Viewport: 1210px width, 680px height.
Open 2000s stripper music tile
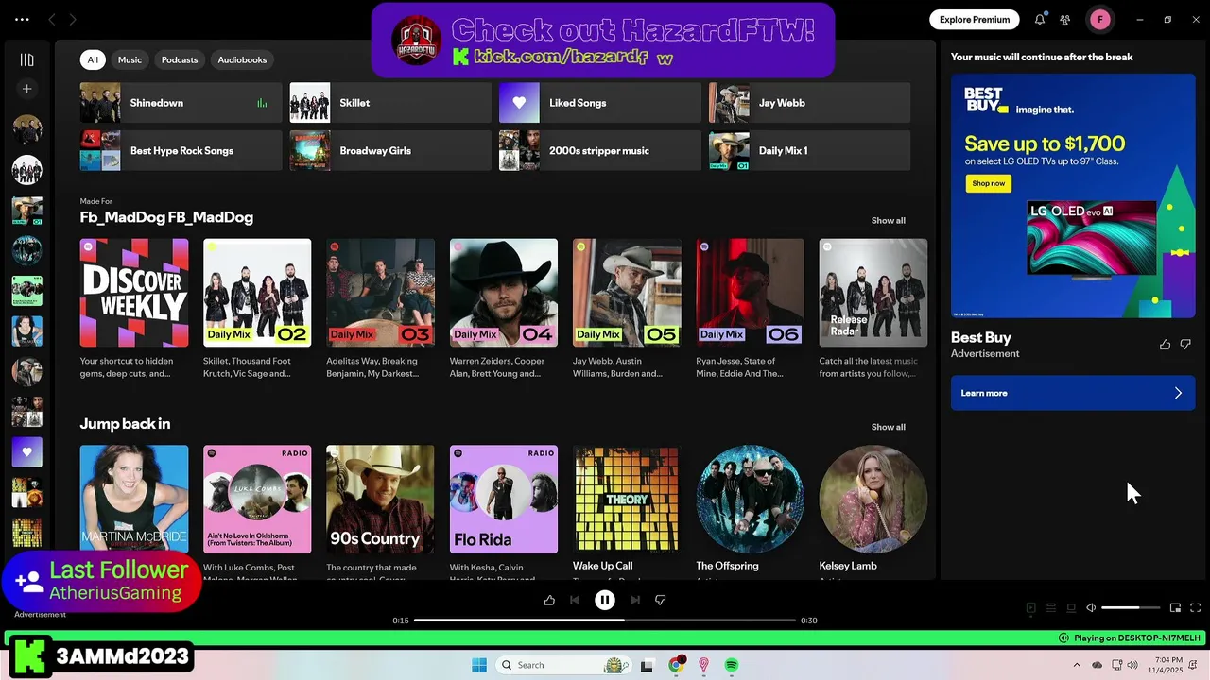tap(600, 151)
